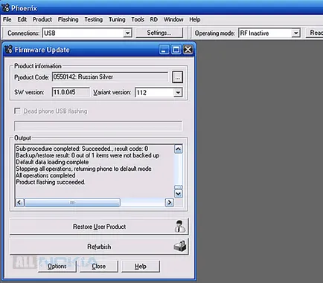Open the Tuning menu
This screenshot has width=323, height=283.
tap(117, 19)
